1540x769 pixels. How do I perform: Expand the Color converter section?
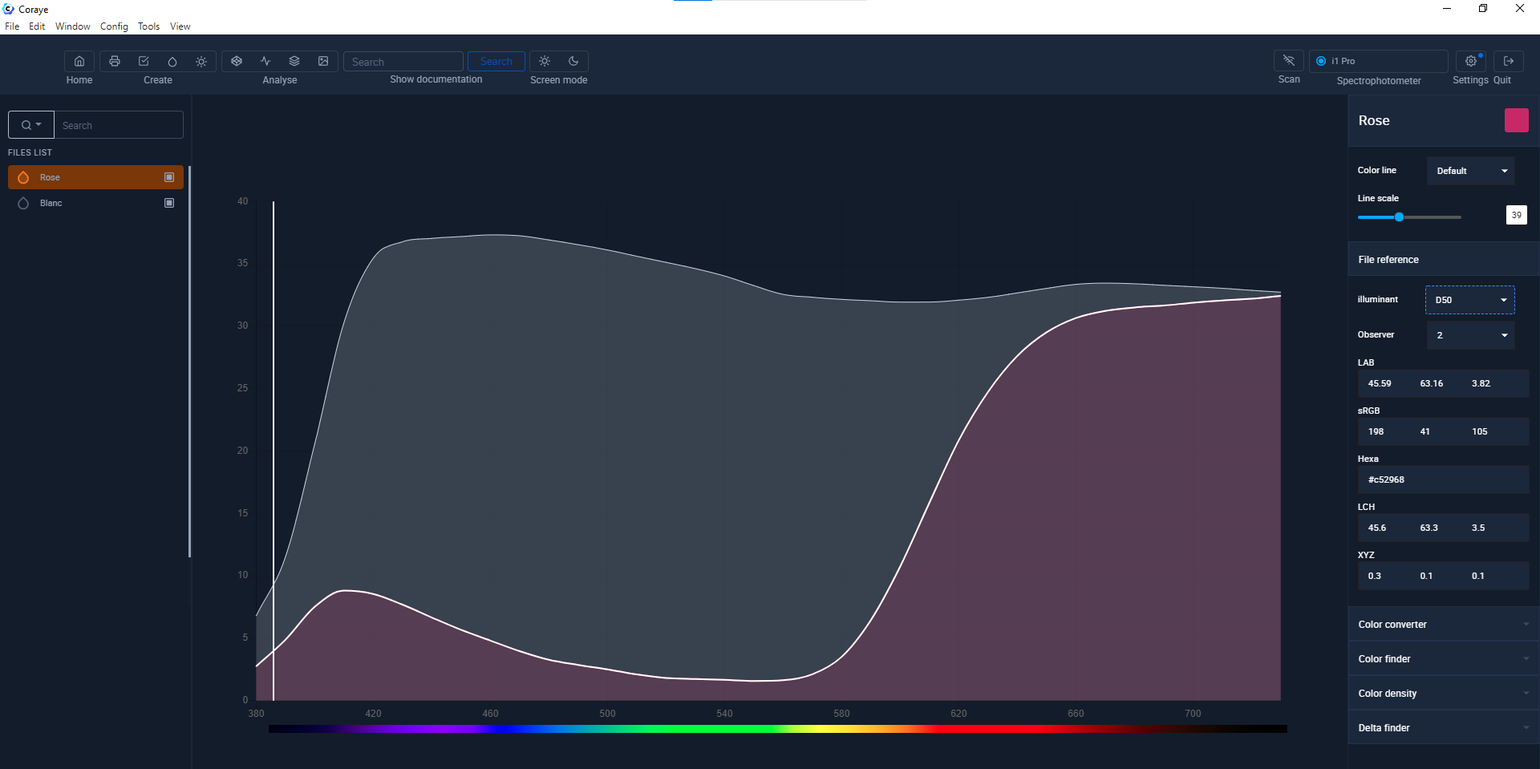pyautogui.click(x=1444, y=625)
